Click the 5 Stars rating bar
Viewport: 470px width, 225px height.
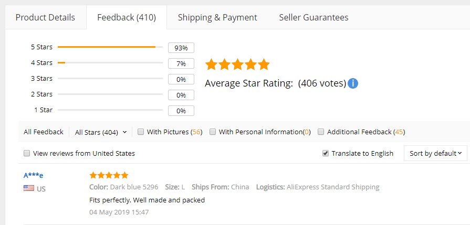point(110,47)
